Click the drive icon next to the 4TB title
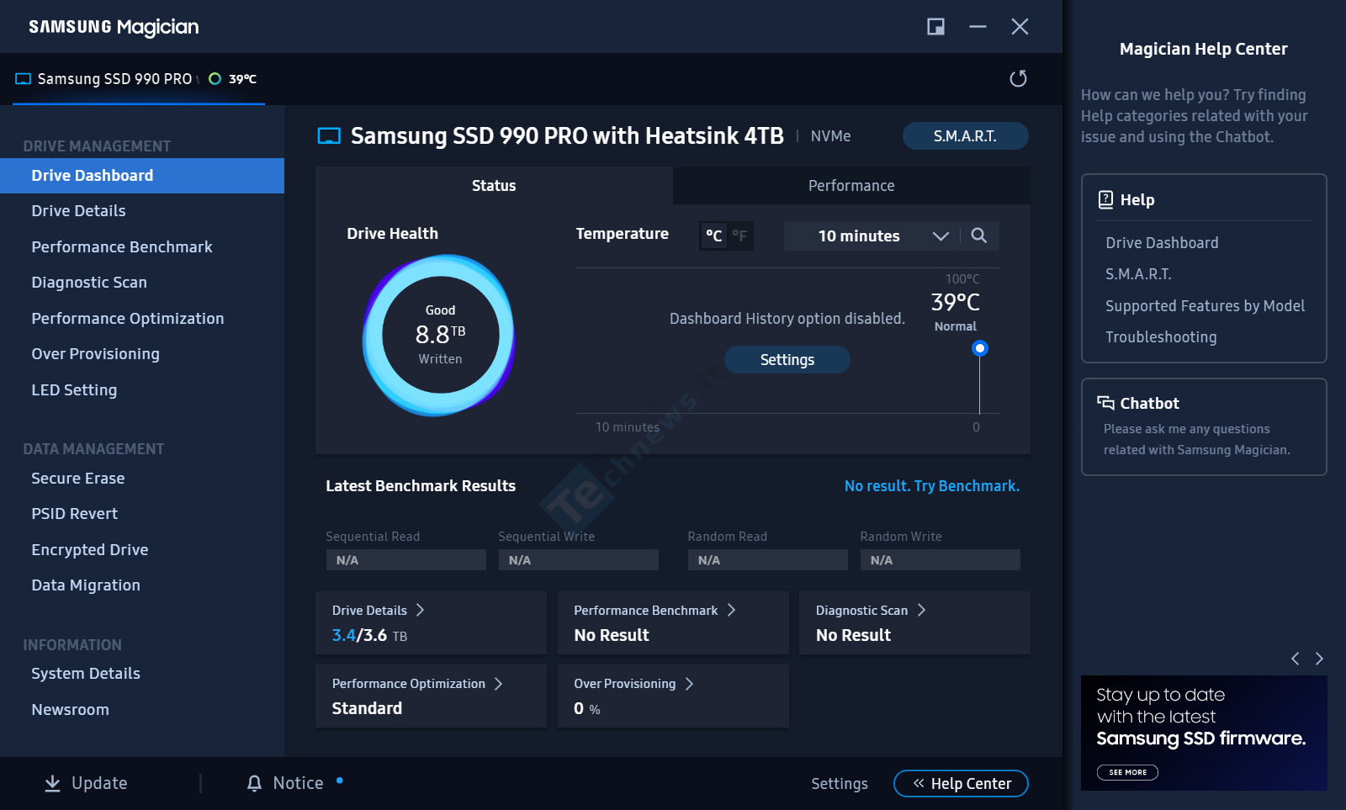 point(329,136)
